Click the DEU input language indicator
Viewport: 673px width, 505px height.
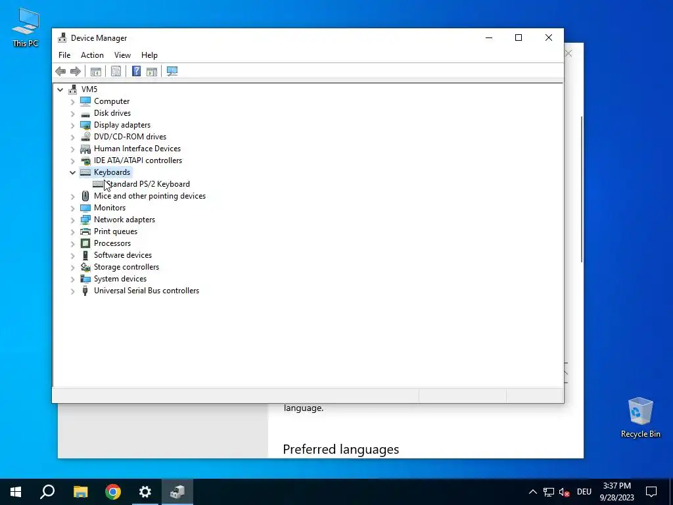(x=584, y=492)
